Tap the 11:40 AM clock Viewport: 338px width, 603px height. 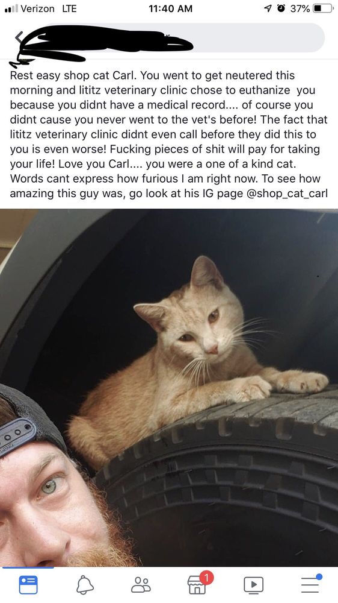pyautogui.click(x=170, y=8)
